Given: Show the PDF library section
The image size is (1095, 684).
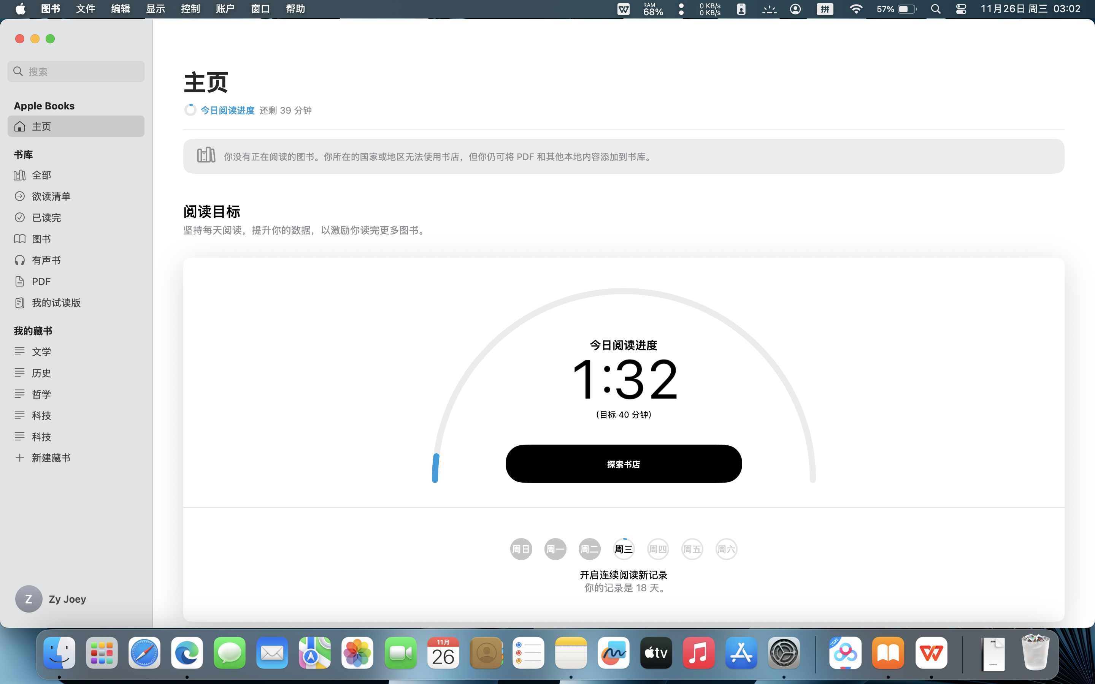Looking at the screenshot, I should pyautogui.click(x=41, y=281).
